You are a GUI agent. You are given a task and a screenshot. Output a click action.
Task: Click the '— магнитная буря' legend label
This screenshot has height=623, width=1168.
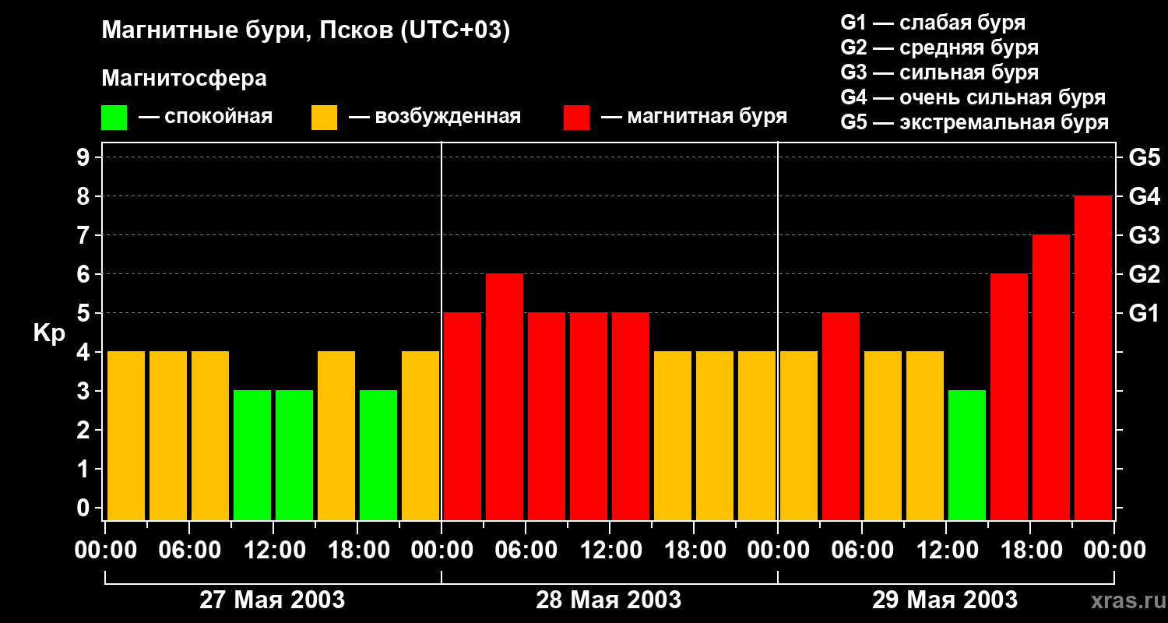(694, 117)
